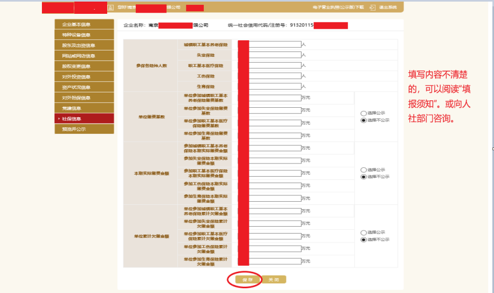Click the 保存 button
The image size is (494, 293).
[x=248, y=279]
